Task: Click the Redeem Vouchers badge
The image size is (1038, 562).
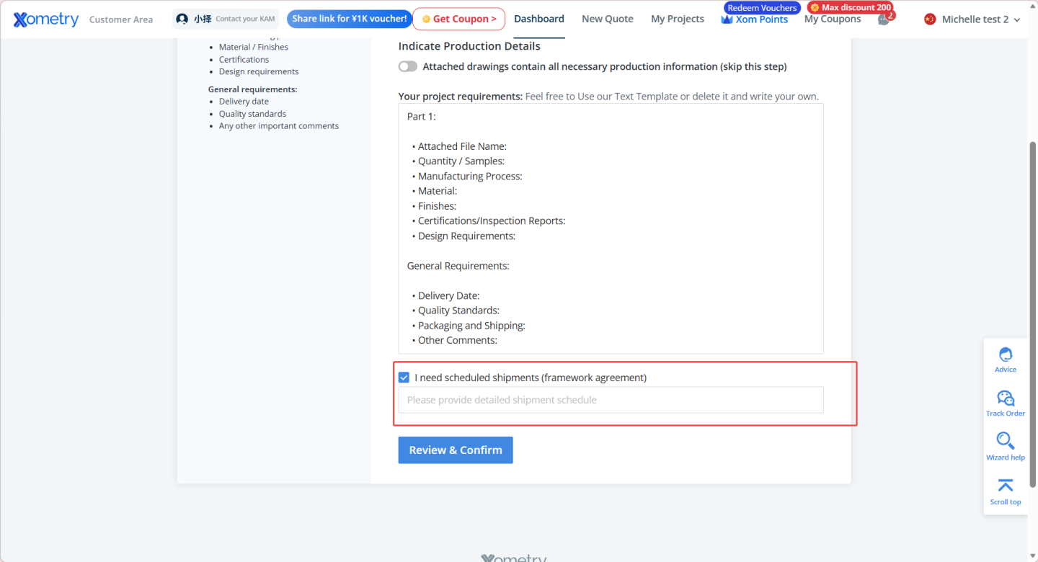Action: [762, 8]
